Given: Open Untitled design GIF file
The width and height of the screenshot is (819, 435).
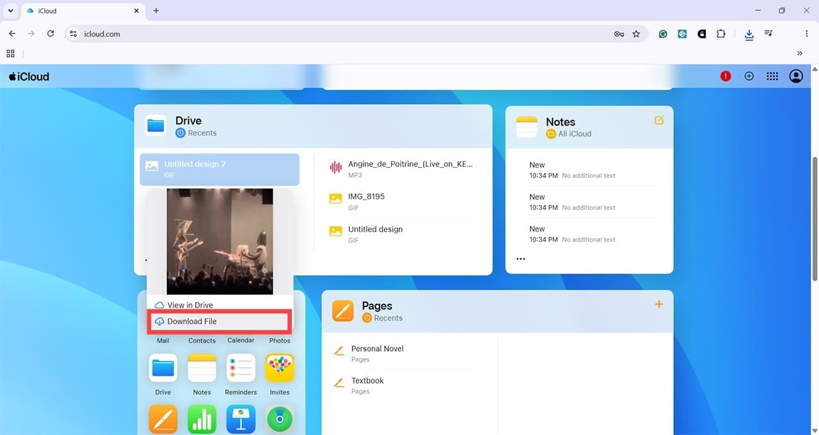Looking at the screenshot, I should tap(401, 234).
